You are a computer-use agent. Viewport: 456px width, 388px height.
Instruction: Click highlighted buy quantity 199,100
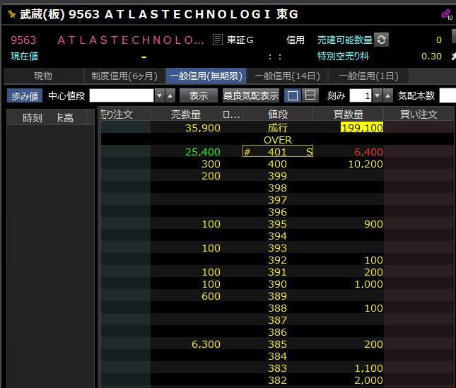click(x=362, y=128)
